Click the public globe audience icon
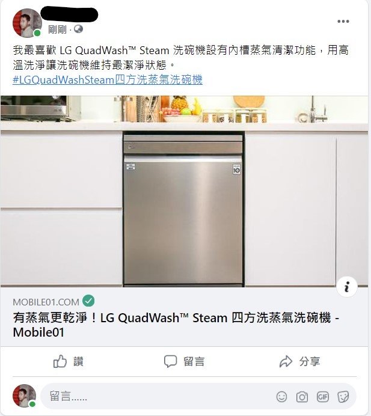Screen dimensions: 371x416 78,29
